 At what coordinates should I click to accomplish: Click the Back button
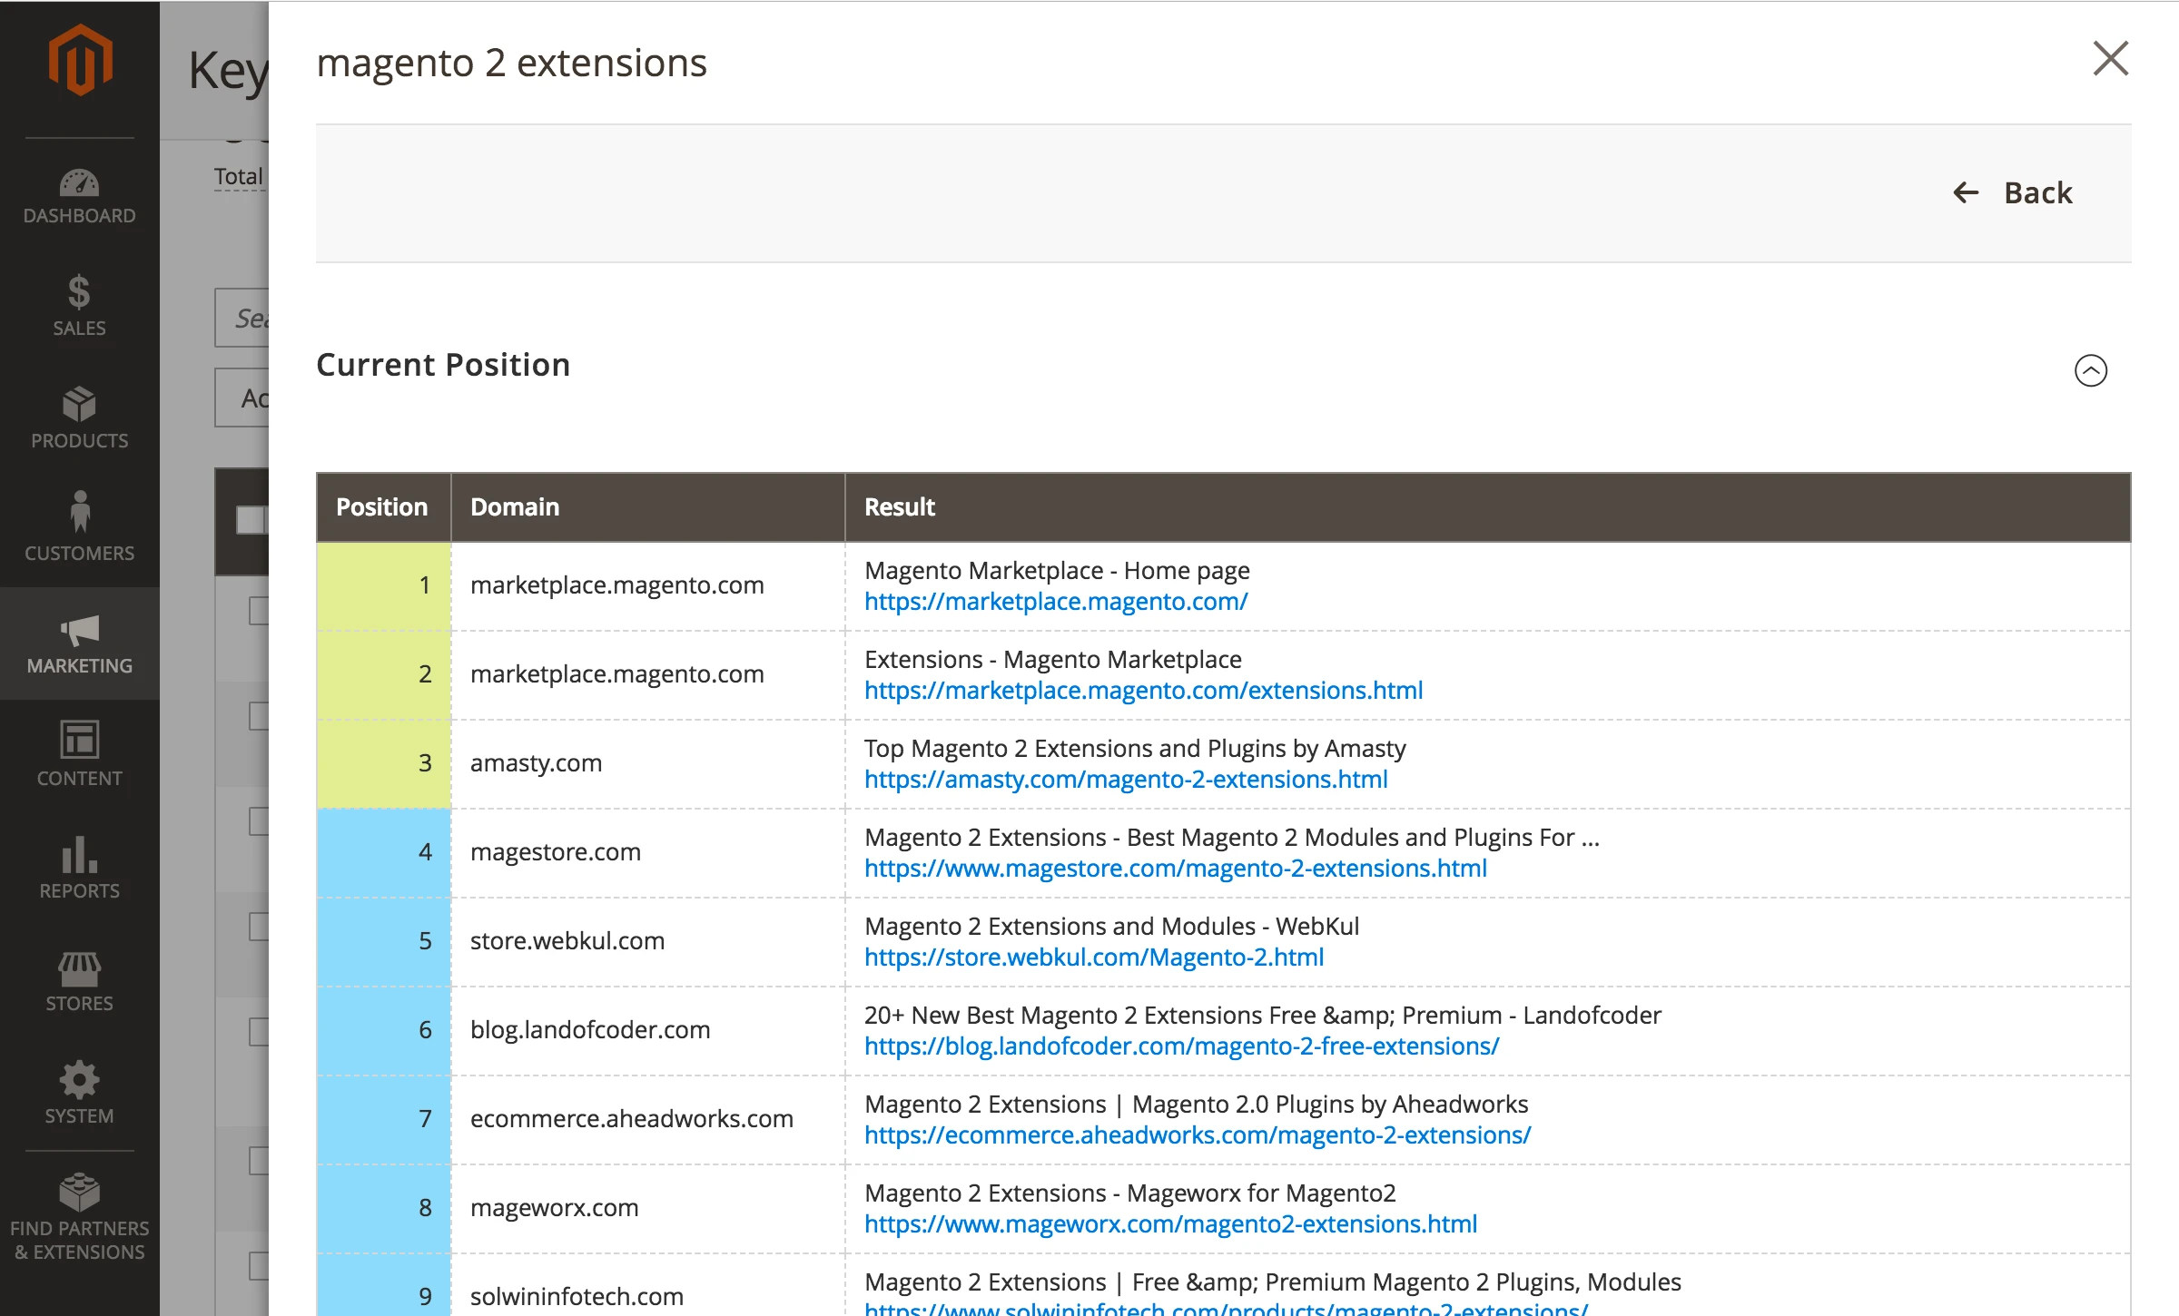2012,193
